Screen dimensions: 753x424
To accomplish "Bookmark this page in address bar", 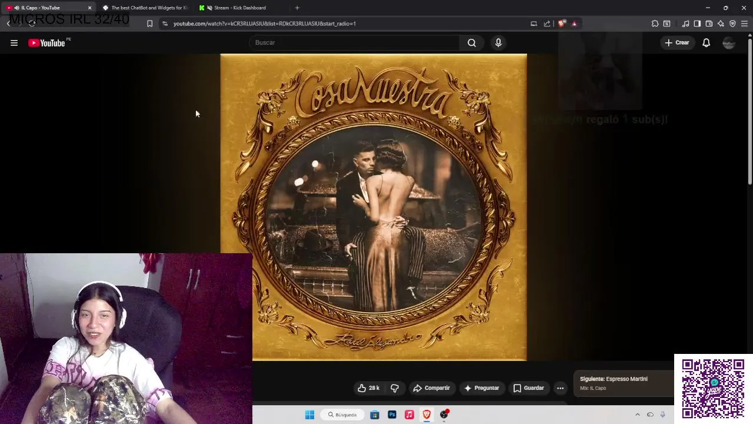I will (149, 24).
